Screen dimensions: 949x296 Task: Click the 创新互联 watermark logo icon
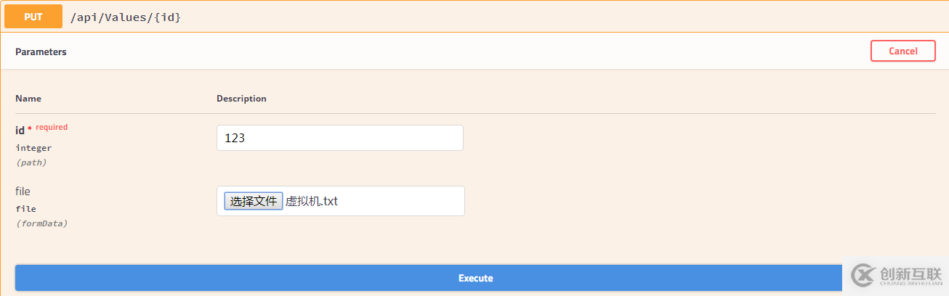[862, 277]
